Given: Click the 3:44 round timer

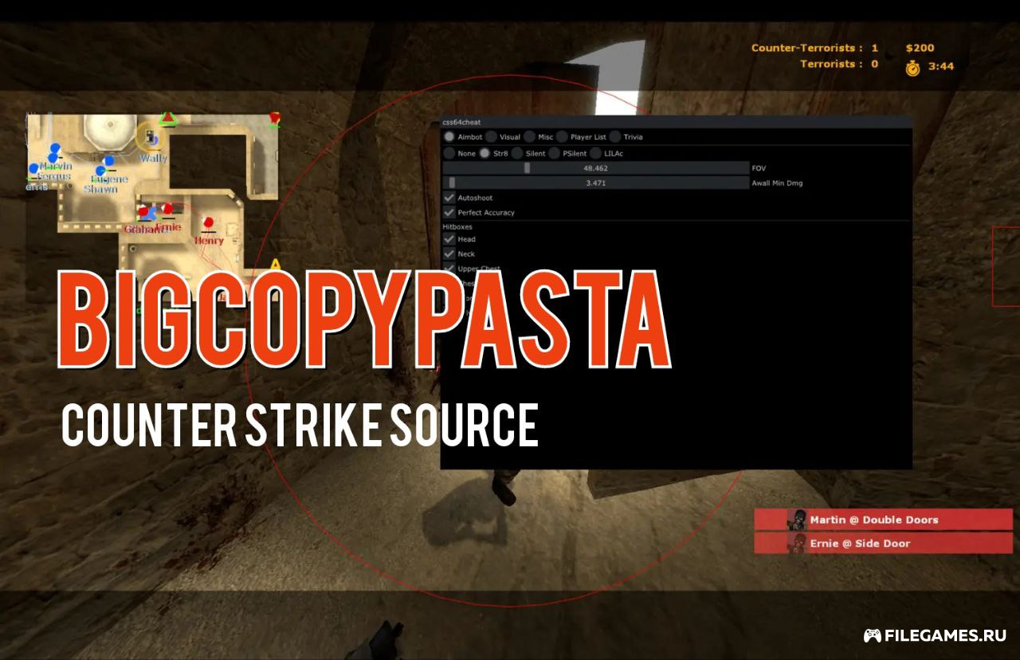Looking at the screenshot, I should [x=941, y=67].
